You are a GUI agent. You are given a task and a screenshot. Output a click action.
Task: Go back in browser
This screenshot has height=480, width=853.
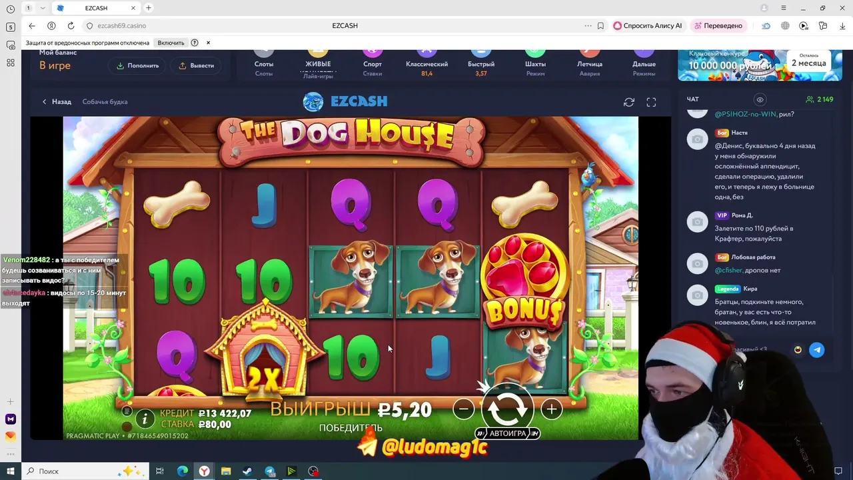click(x=32, y=25)
